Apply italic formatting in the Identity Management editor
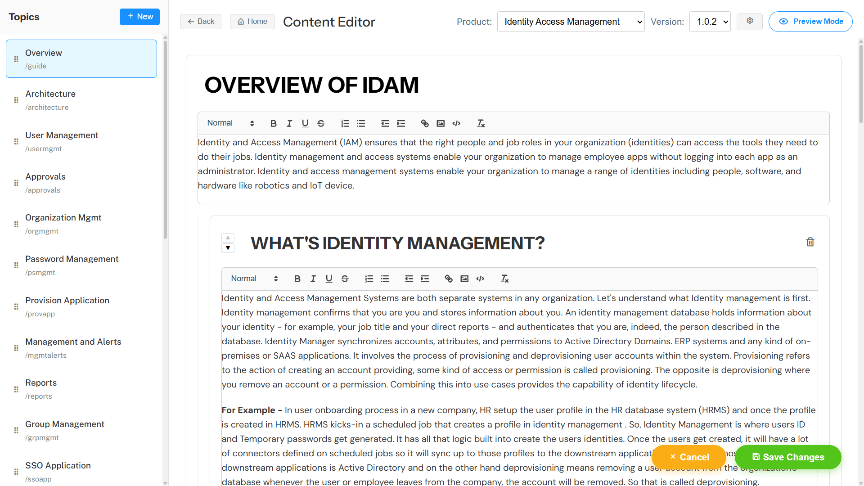This screenshot has height=486, width=864. click(313, 279)
